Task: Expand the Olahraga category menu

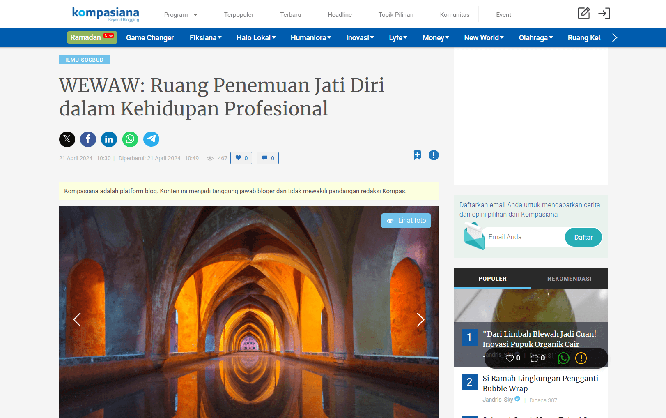Action: [536, 38]
